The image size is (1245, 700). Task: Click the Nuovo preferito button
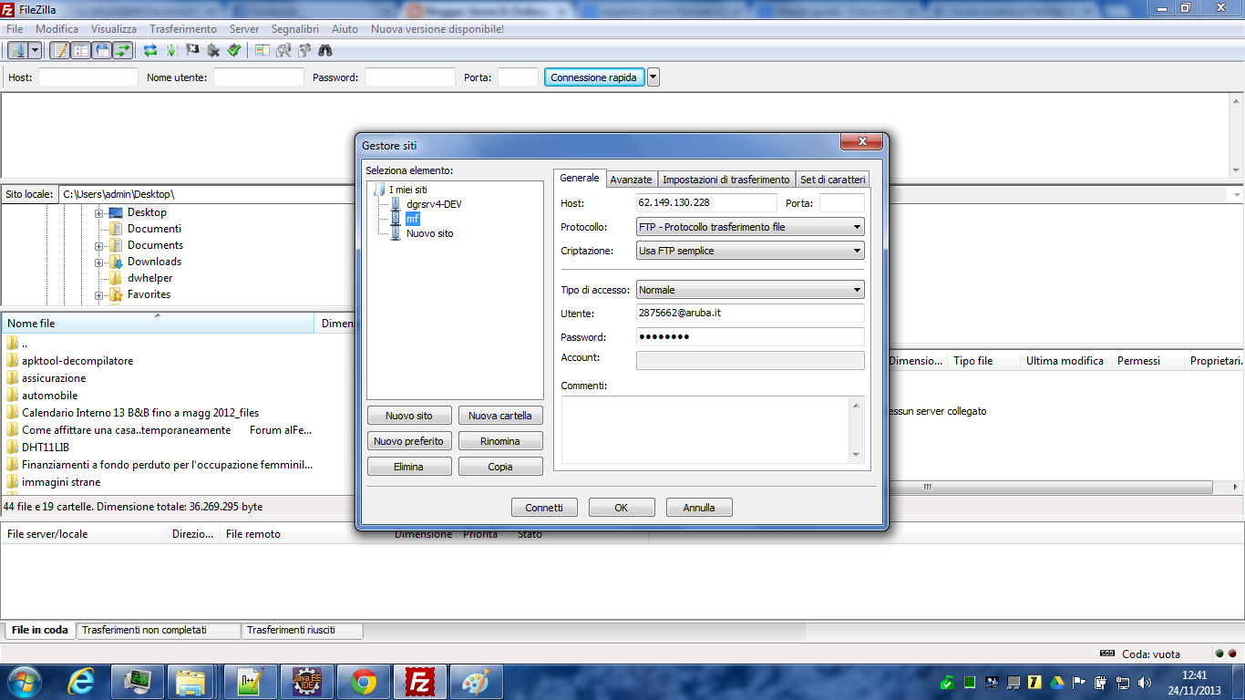409,441
